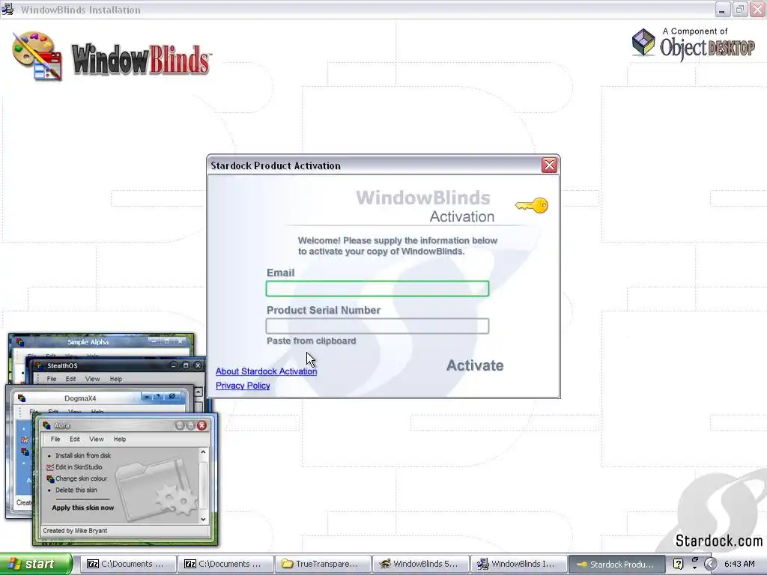The width and height of the screenshot is (767, 575).
Task: Minimize the WindowBlinds Installation window
Action: coord(722,9)
